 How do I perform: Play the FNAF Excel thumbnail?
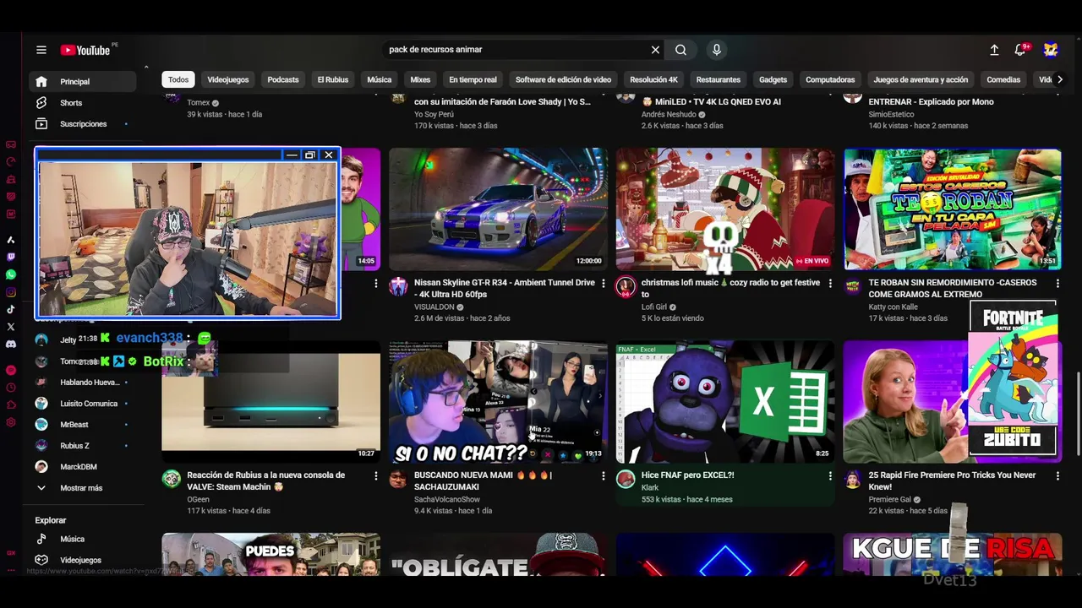click(x=725, y=402)
